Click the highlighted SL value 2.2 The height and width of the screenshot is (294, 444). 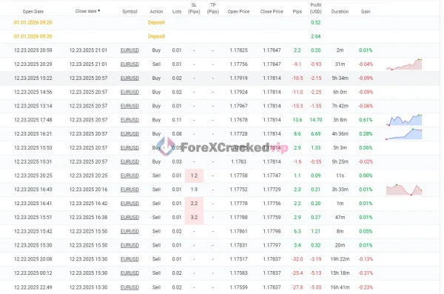pyautogui.click(x=194, y=204)
